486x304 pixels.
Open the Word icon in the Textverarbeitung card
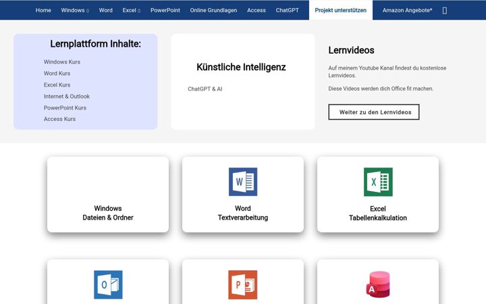point(243,182)
